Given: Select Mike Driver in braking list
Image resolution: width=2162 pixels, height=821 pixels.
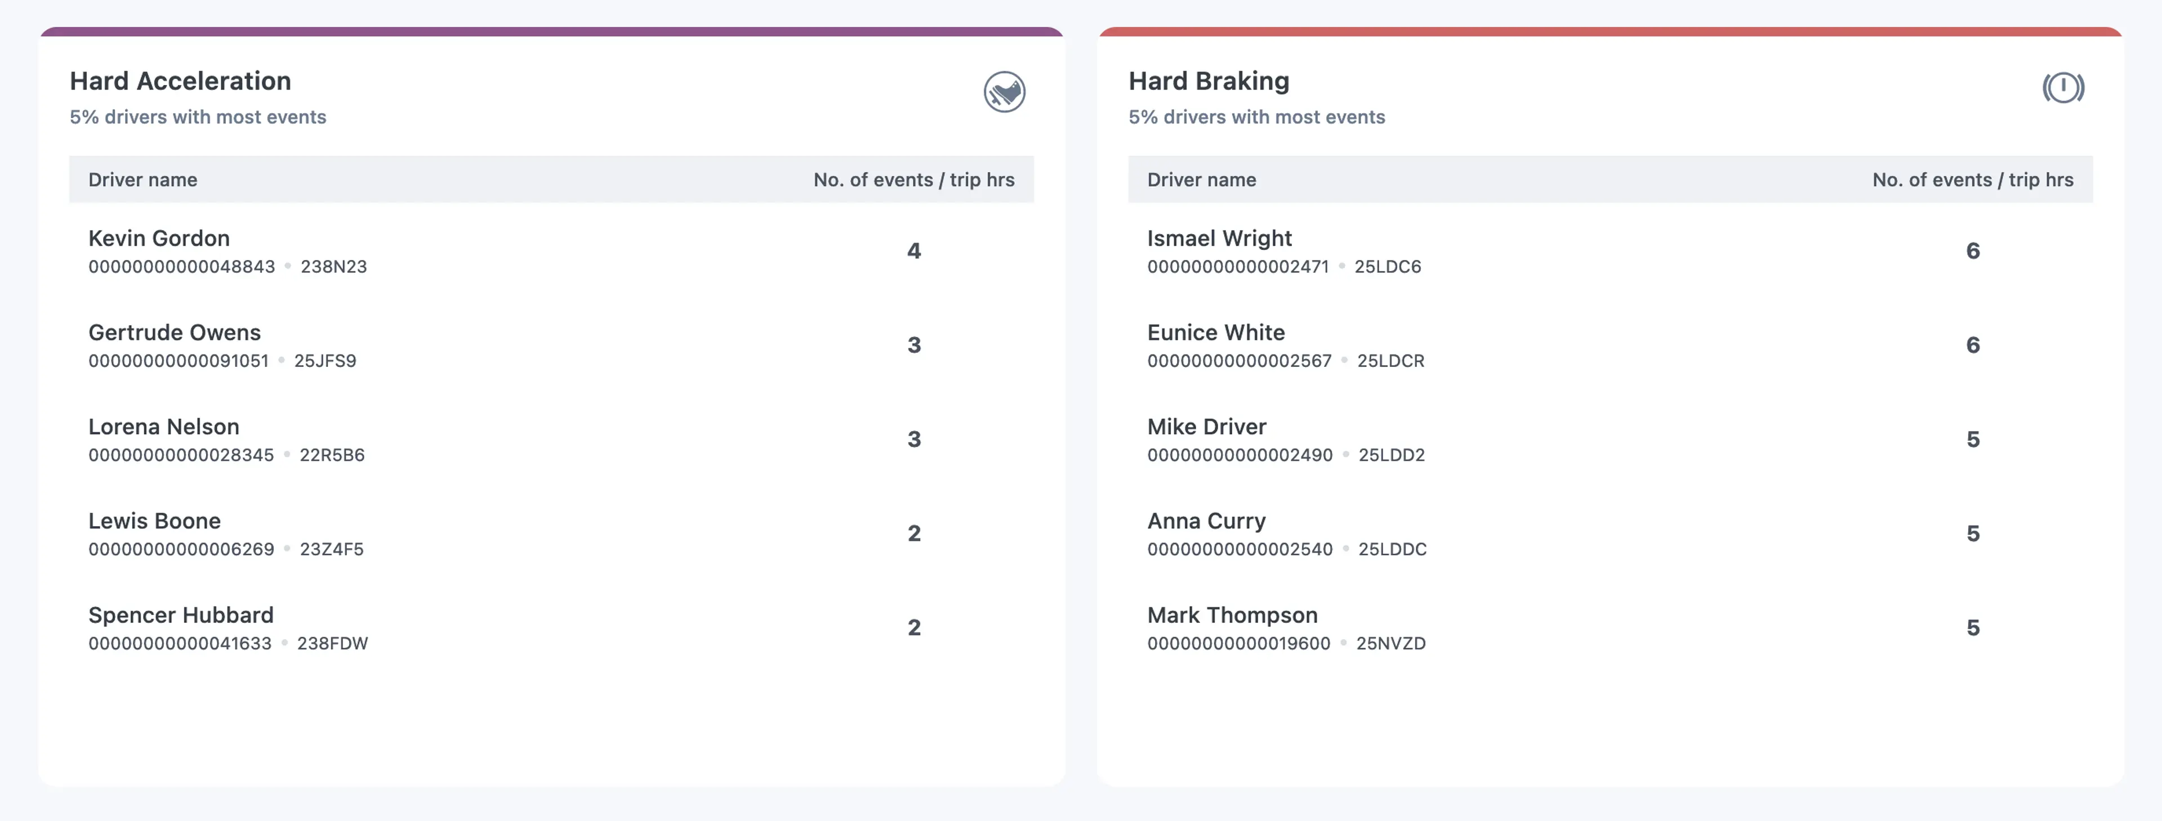Looking at the screenshot, I should tap(1206, 427).
